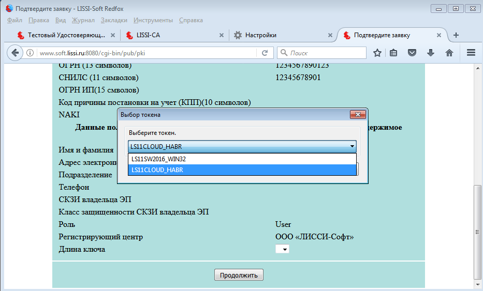Open downloads arrow icon
This screenshot has width=483, height=291.
[x=431, y=53]
